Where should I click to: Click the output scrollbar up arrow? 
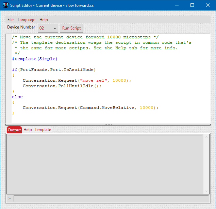pyautogui.click(x=206, y=137)
